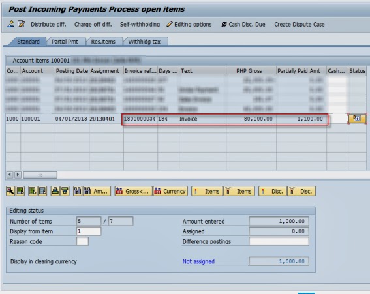
Task: Activate Disc. button with red exclamation
Action: pos(273,191)
